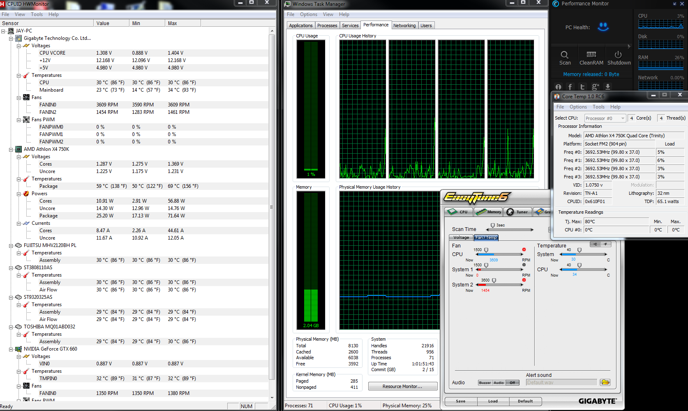688x411 pixels.
Task: Click the Gigabyte motherboard icon in HWMonitor tree
Action: pyautogui.click(x=18, y=38)
